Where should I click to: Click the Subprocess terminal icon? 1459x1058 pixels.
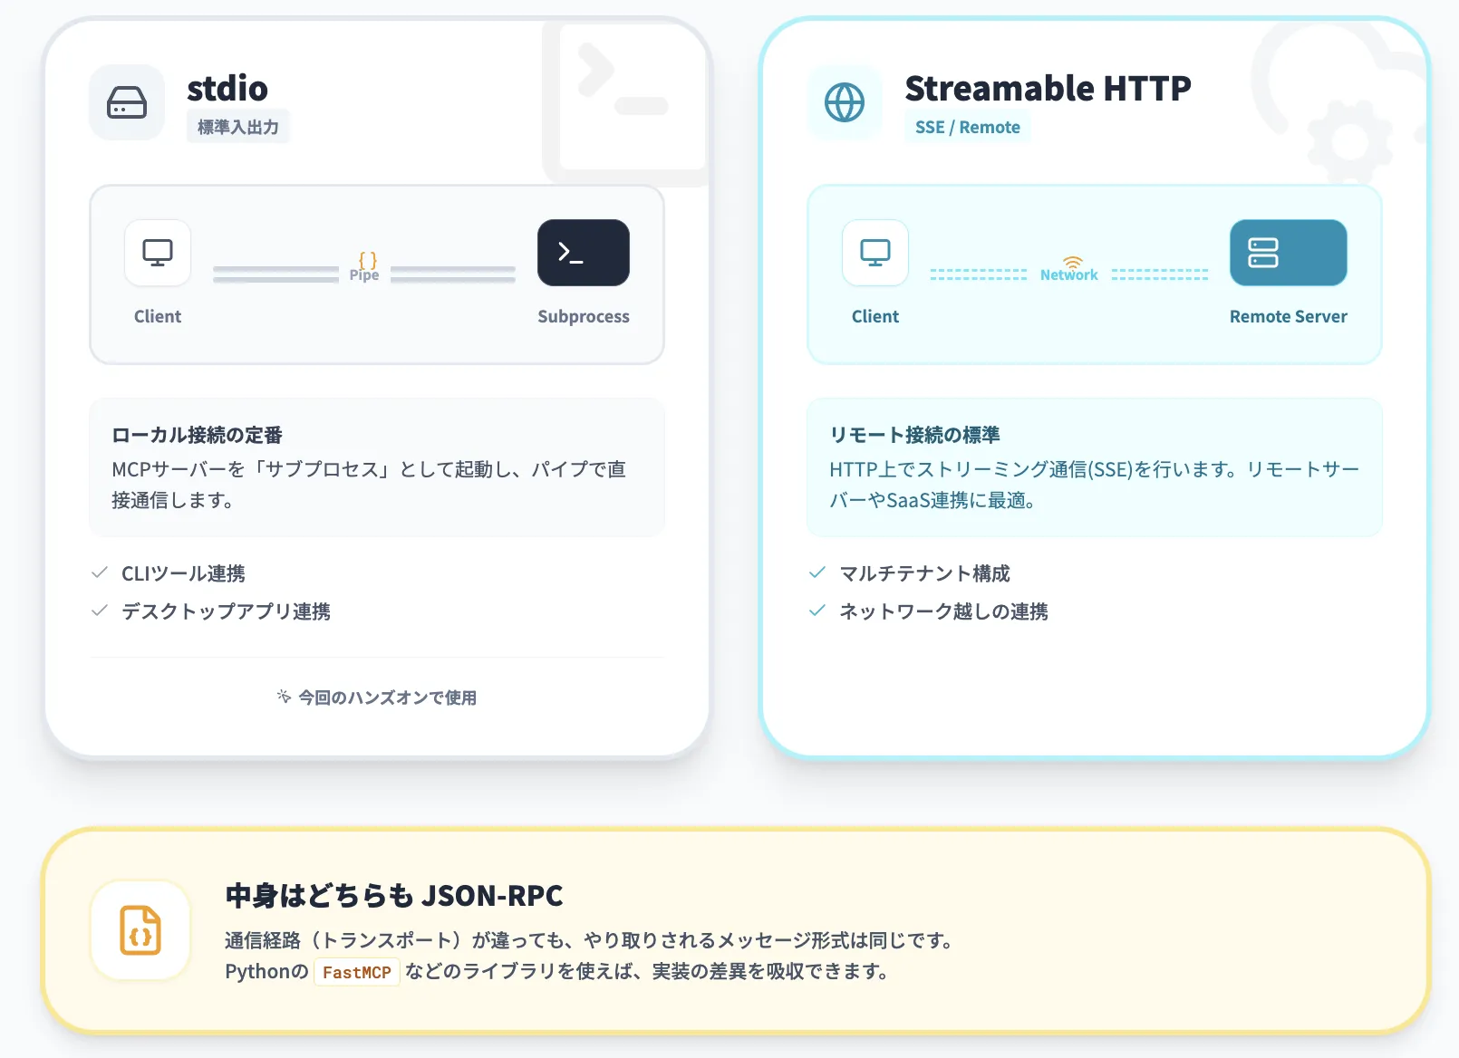[x=583, y=253]
